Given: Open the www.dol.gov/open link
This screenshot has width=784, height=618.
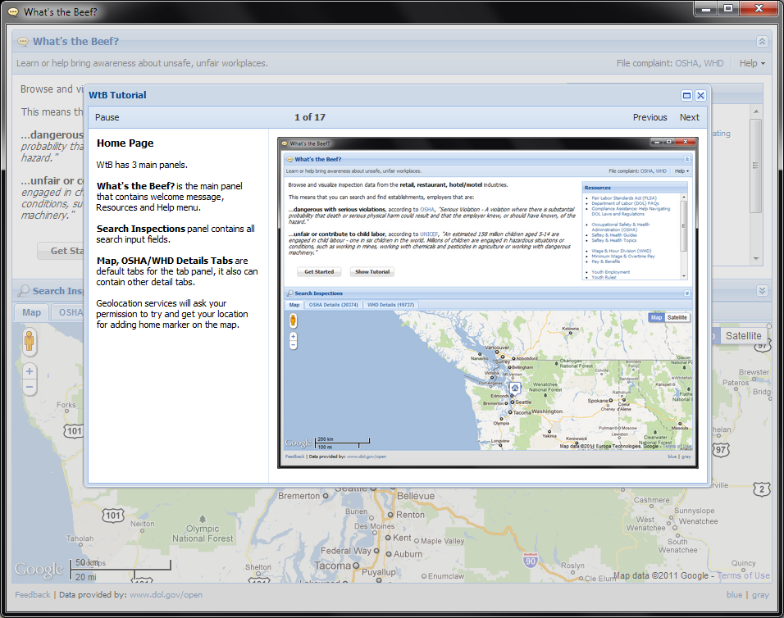Looking at the screenshot, I should 166,594.
